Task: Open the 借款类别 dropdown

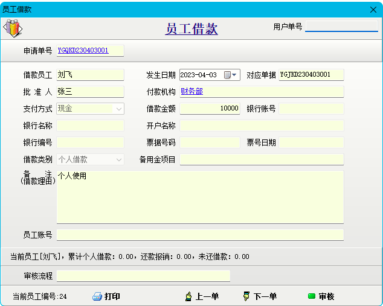Action: (118, 160)
